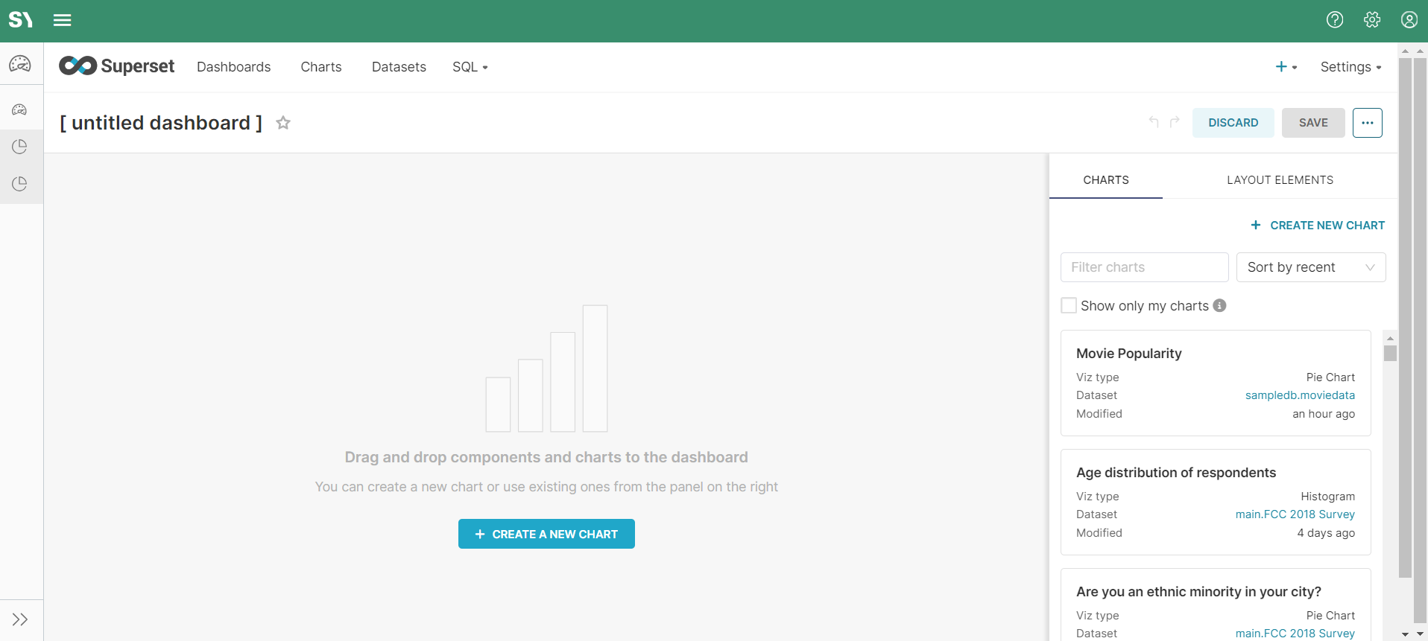1428x641 pixels.
Task: Open the three-dots dashboard actions menu
Action: coord(1367,123)
